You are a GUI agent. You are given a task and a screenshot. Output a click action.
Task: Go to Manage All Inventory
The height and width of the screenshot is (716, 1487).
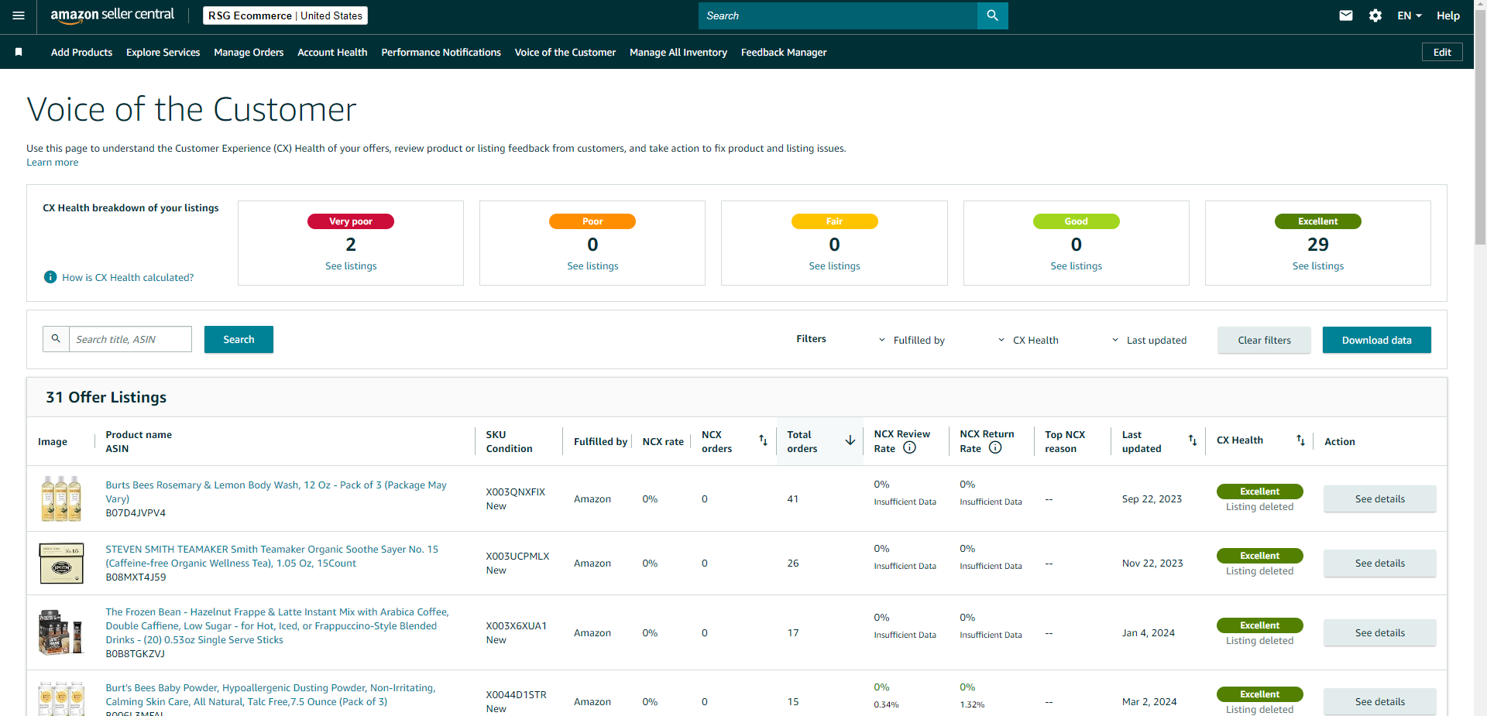click(x=678, y=52)
